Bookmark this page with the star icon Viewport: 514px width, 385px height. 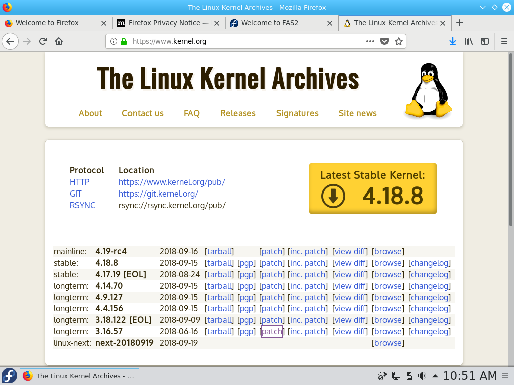coord(399,41)
